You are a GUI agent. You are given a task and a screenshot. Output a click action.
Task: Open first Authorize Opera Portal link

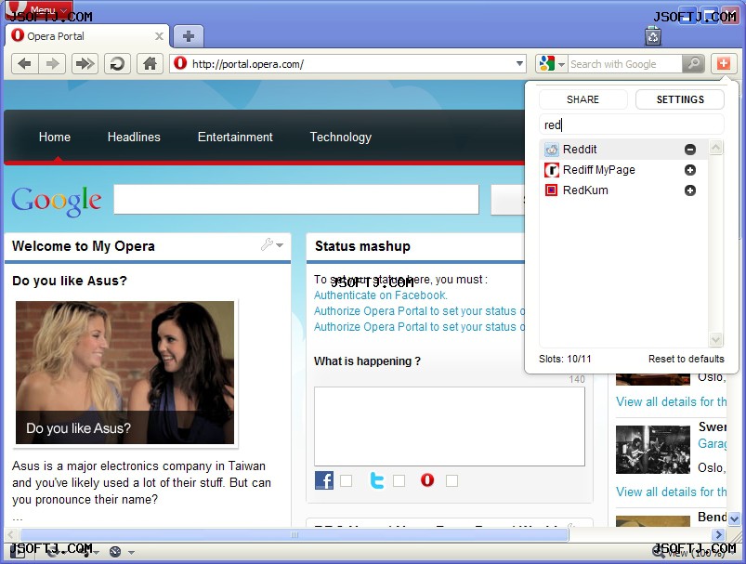[419, 310]
